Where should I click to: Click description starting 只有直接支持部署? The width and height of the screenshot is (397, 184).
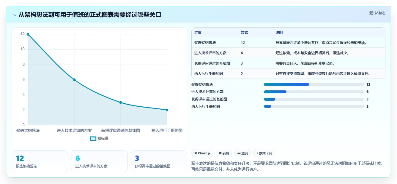point(323,74)
